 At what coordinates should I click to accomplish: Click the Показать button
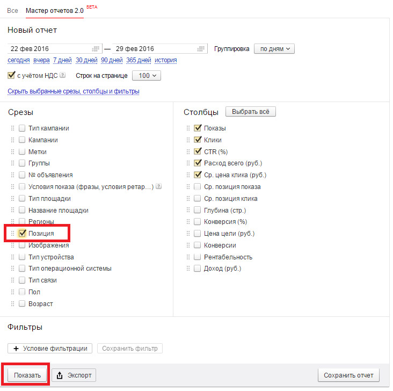27,375
